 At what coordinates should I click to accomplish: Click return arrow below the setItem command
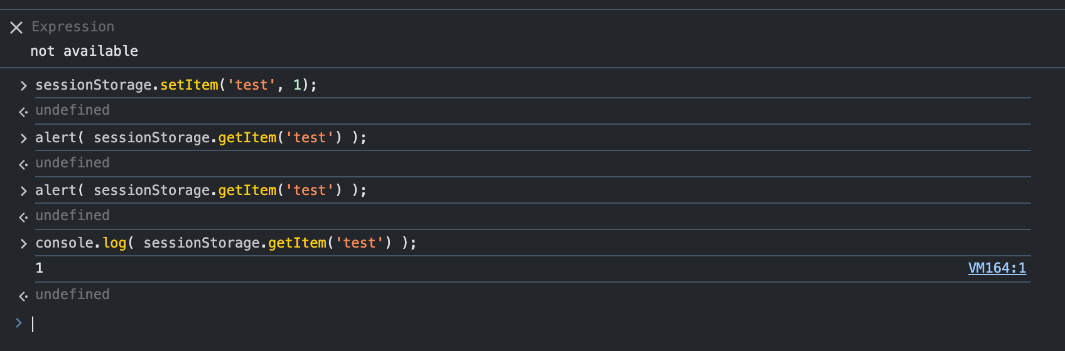pyautogui.click(x=23, y=112)
